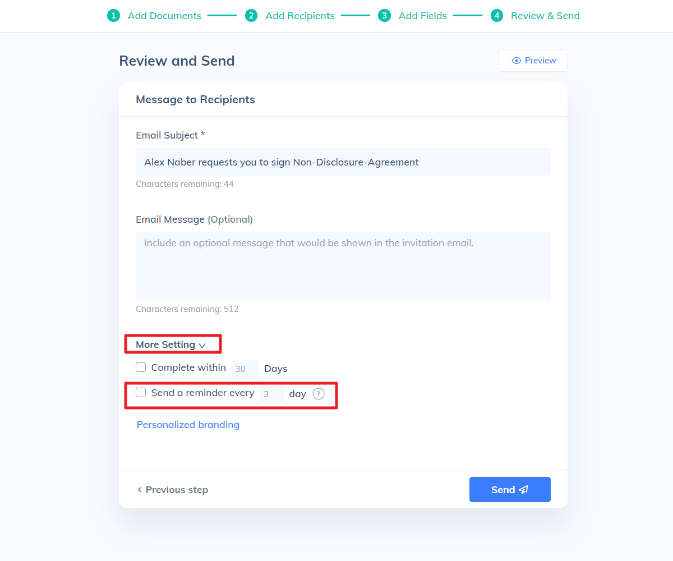Toggle the Complete within 30 Days setting
673x561 pixels.
point(141,367)
